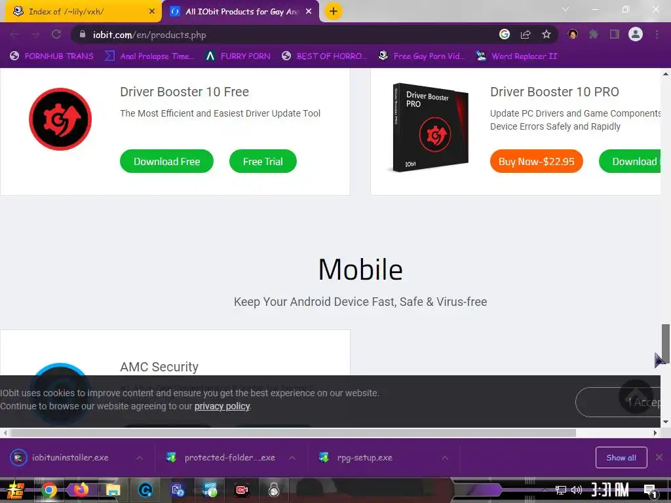
Task: Click the horizontal scrollbar thumb
Action: 293,433
